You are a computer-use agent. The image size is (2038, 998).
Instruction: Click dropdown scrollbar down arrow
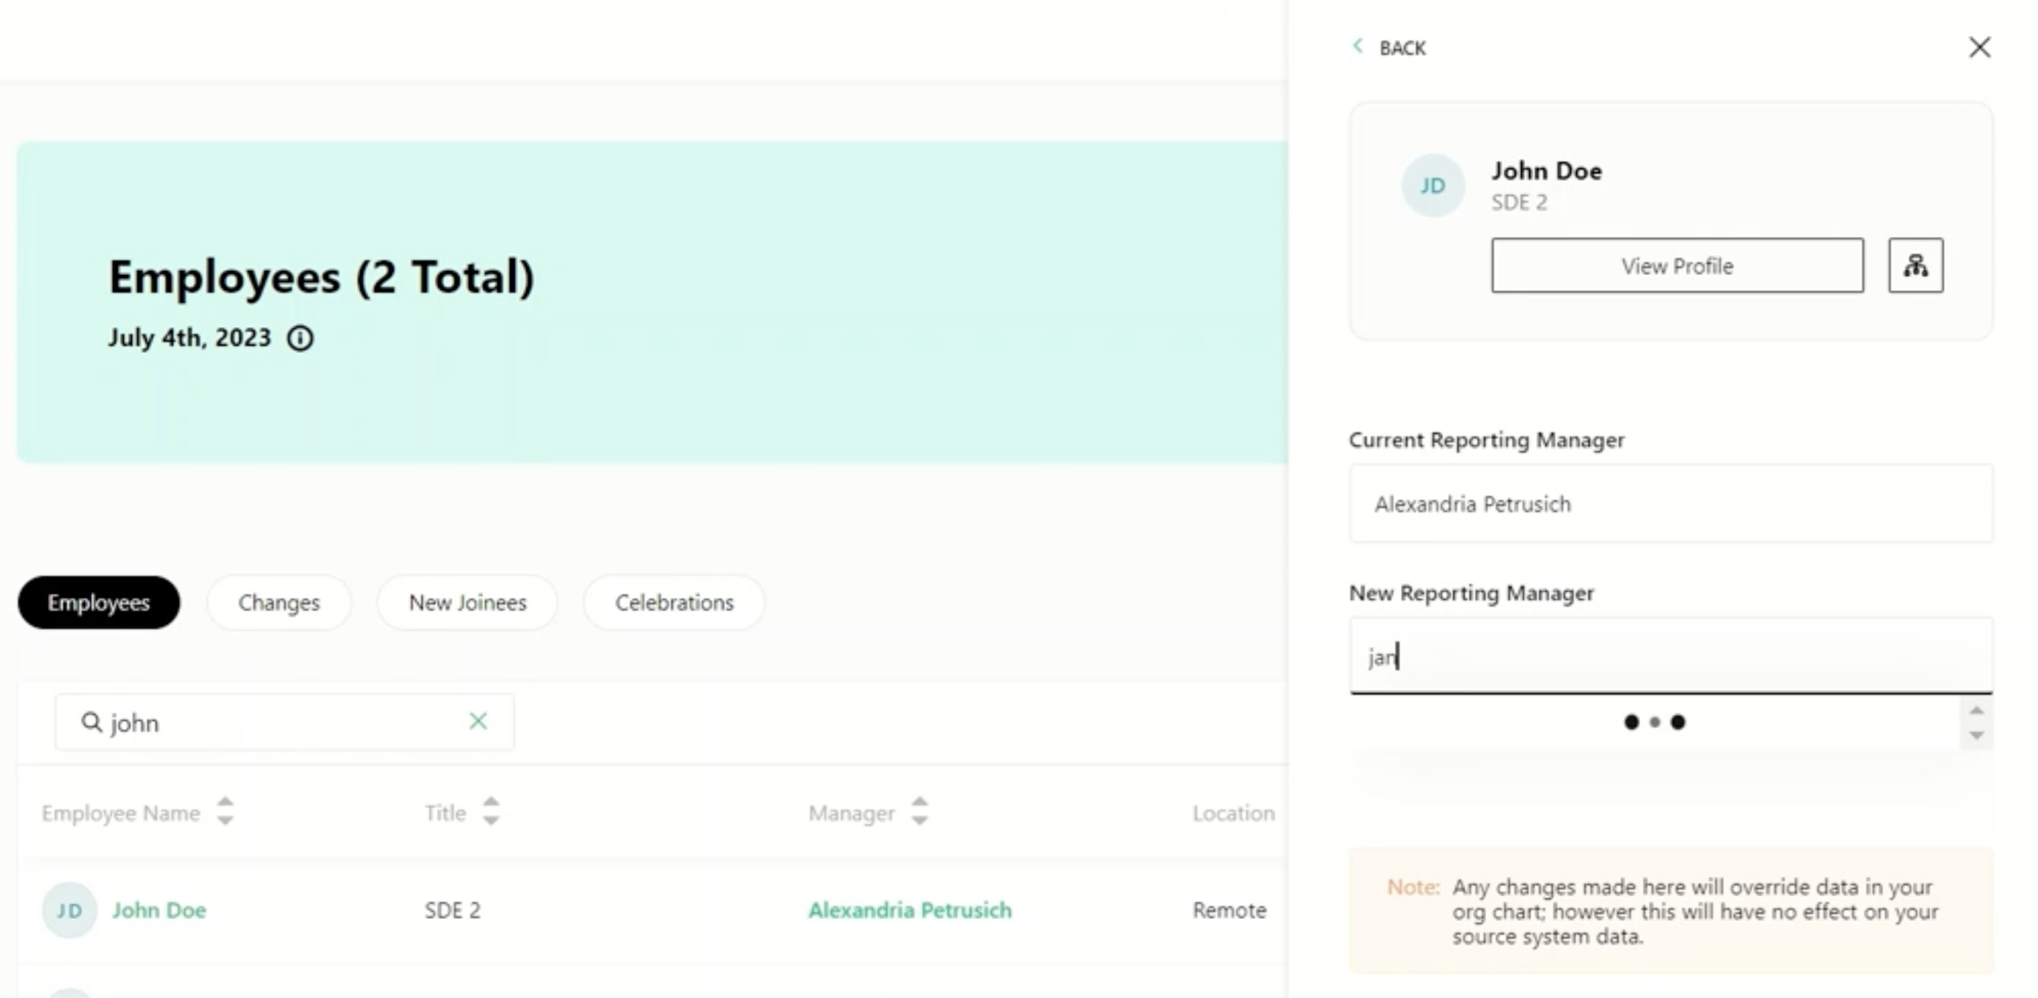[1976, 735]
